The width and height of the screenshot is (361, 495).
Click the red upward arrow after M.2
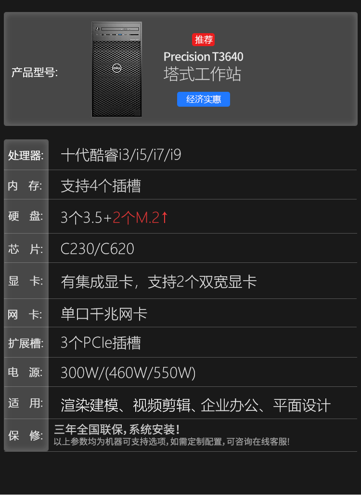165,218
